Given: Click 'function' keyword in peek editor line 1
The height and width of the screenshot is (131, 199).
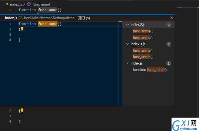Looking at the screenshot, I should 27,24.
